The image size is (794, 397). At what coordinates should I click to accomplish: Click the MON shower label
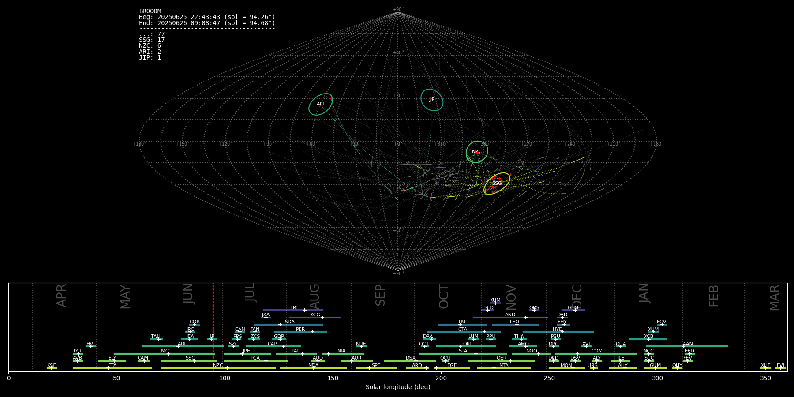tap(566, 366)
